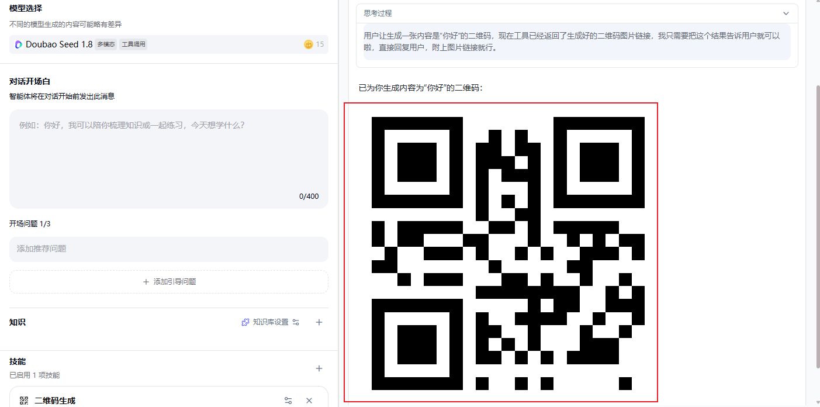Click the 添加引导问题 button
This screenshot has width=820, height=407.
click(x=168, y=282)
